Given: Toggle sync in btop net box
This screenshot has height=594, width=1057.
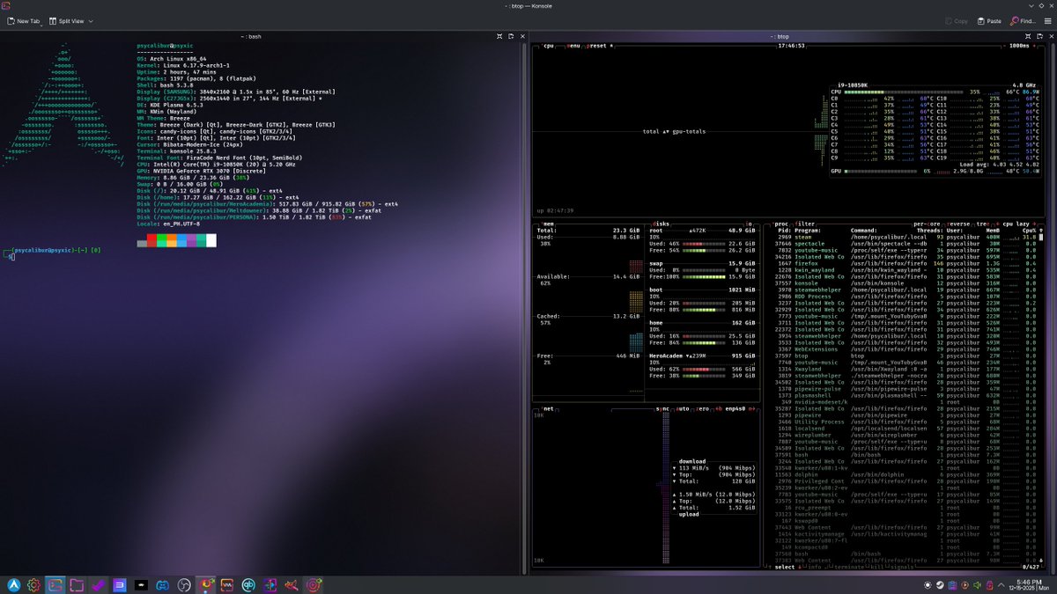Looking at the screenshot, I should click(x=662, y=409).
